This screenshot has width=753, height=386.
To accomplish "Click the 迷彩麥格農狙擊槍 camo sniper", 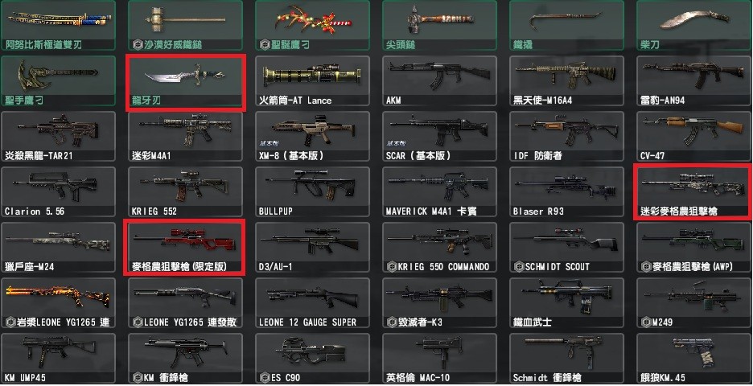I will pos(693,191).
